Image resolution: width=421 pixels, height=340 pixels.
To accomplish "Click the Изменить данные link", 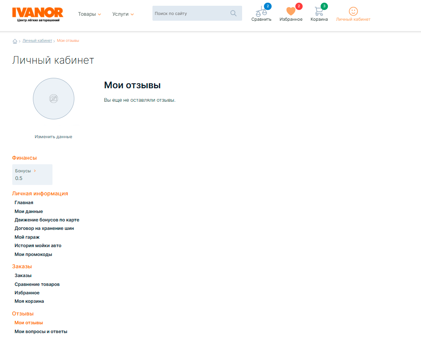I will click(53, 137).
